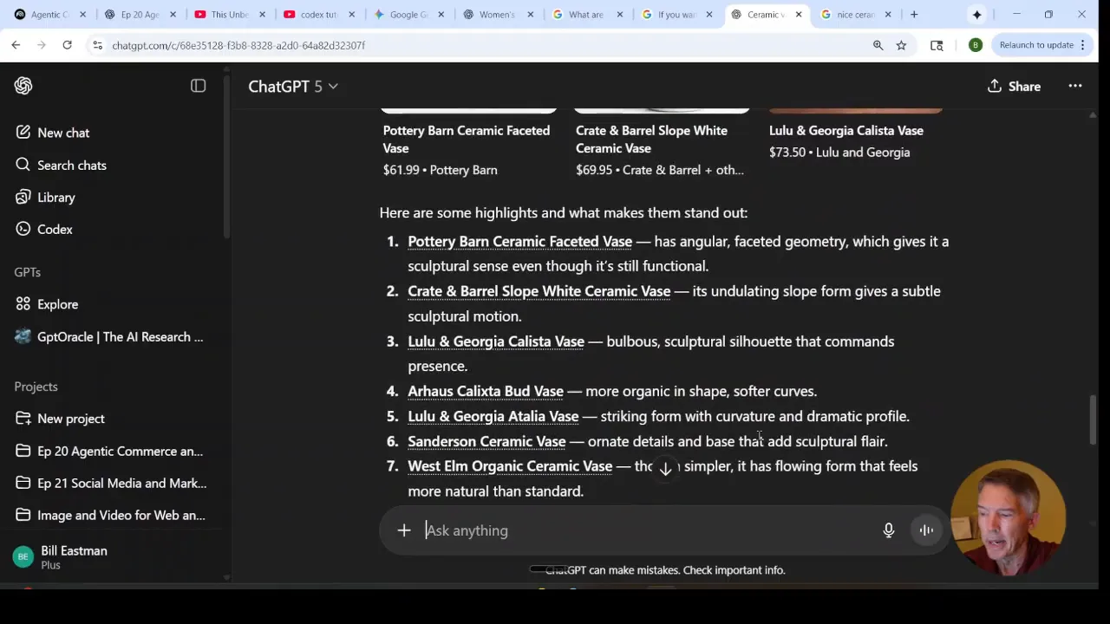Switch to the codex tut browser tab
Viewport: 1110px width, 624px height.
tap(317, 15)
